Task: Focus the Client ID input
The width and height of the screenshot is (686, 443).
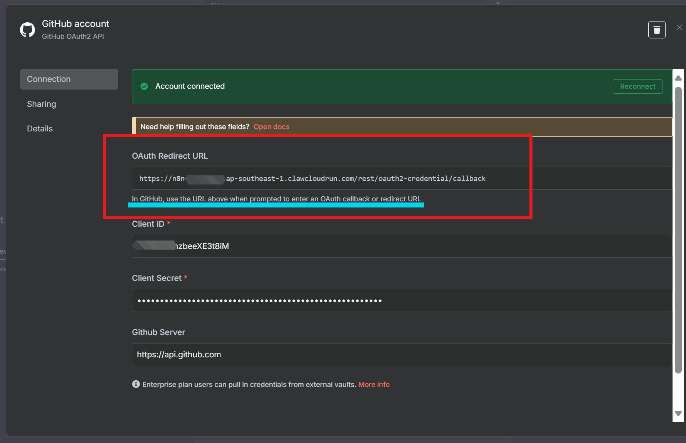Action: point(402,246)
